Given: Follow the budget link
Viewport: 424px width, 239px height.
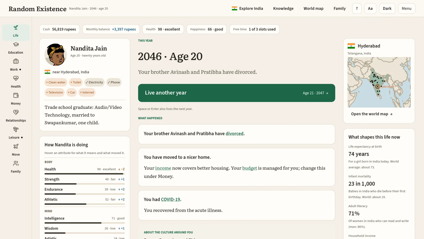Looking at the screenshot, I should (249, 168).
